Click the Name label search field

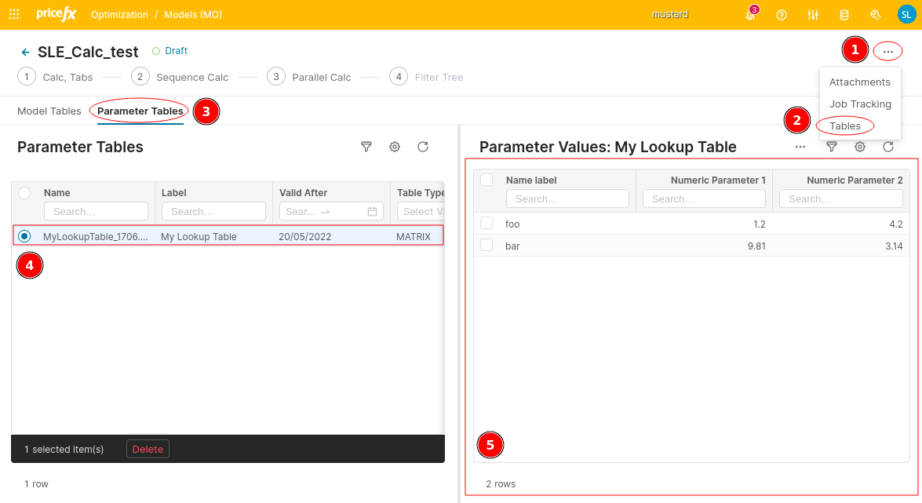click(567, 199)
